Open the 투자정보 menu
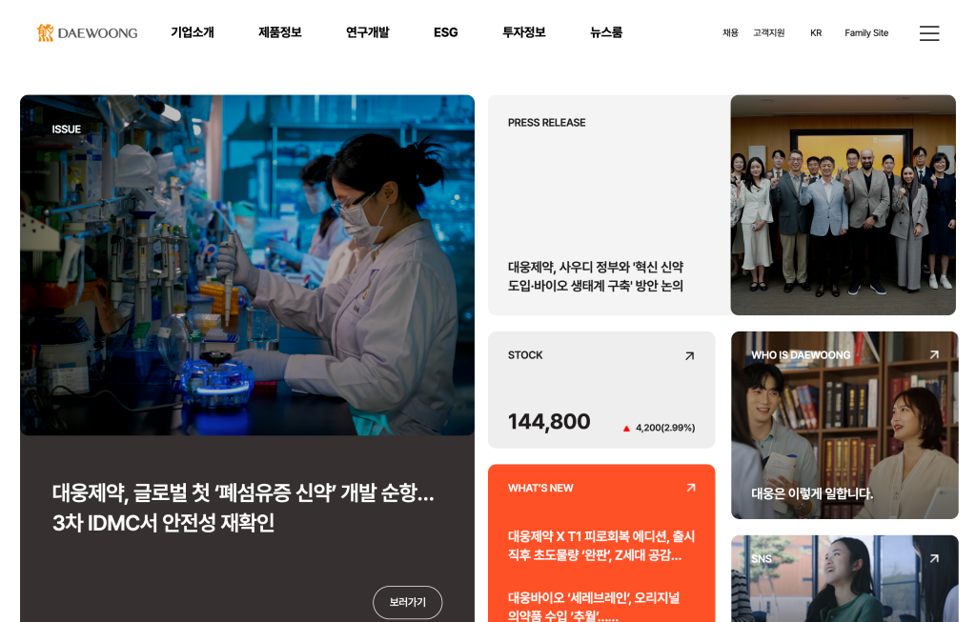The image size is (976, 622). [x=524, y=32]
